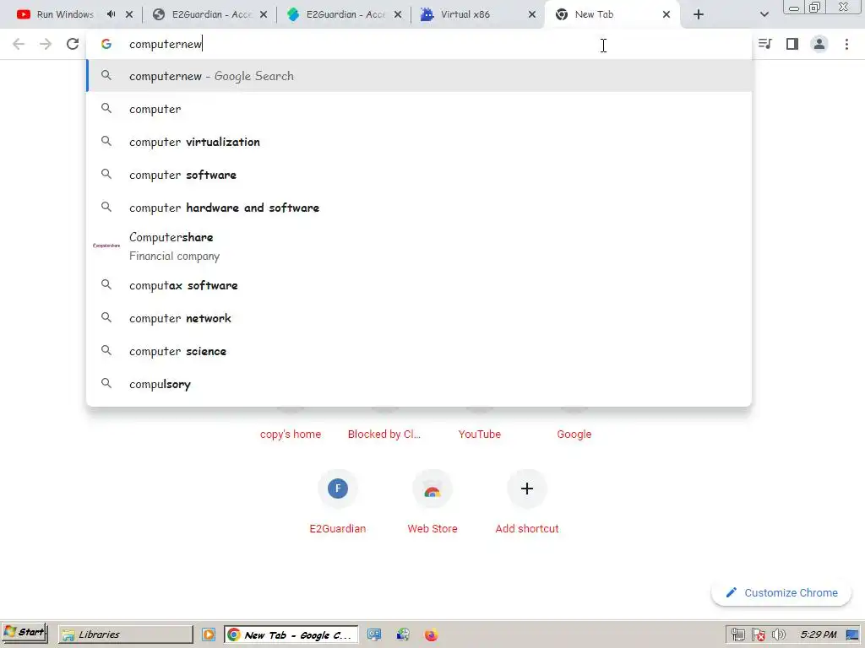Select computer science suggestion
The width and height of the screenshot is (865, 648).
tap(419, 351)
